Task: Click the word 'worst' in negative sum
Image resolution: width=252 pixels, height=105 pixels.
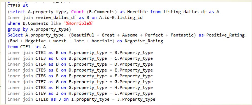Action: click(60, 41)
